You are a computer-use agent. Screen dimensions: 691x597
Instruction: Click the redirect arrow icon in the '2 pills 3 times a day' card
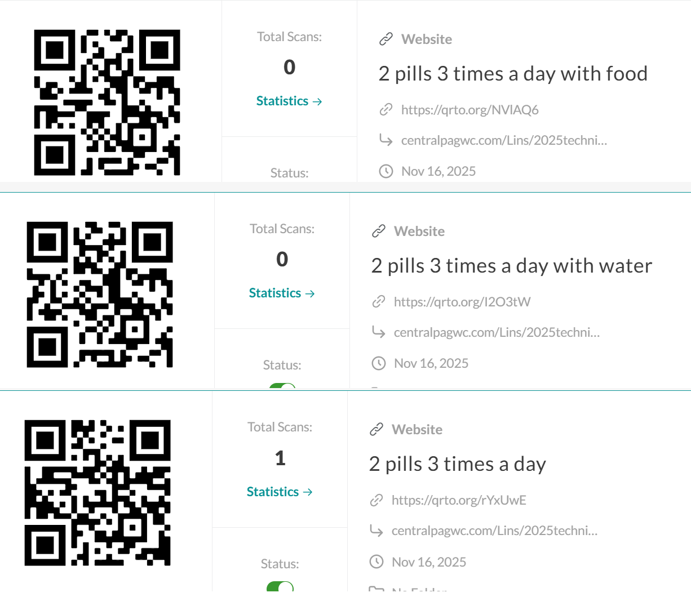tap(376, 530)
